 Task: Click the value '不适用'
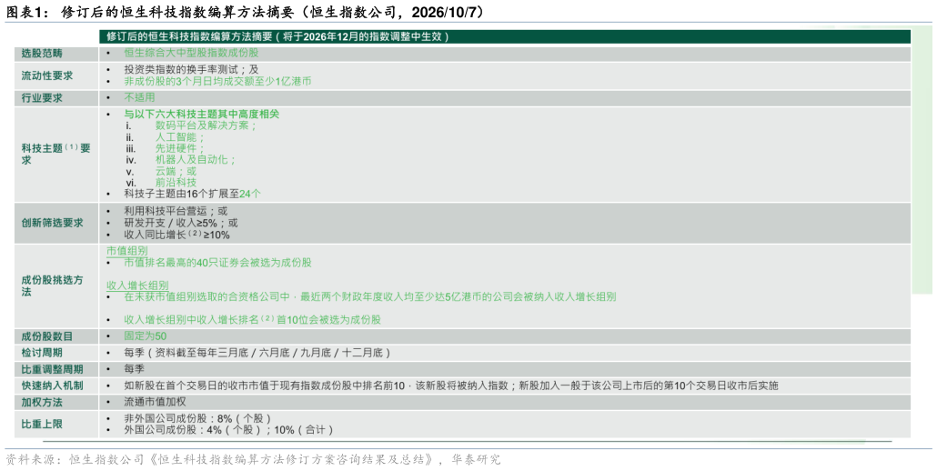139,97
